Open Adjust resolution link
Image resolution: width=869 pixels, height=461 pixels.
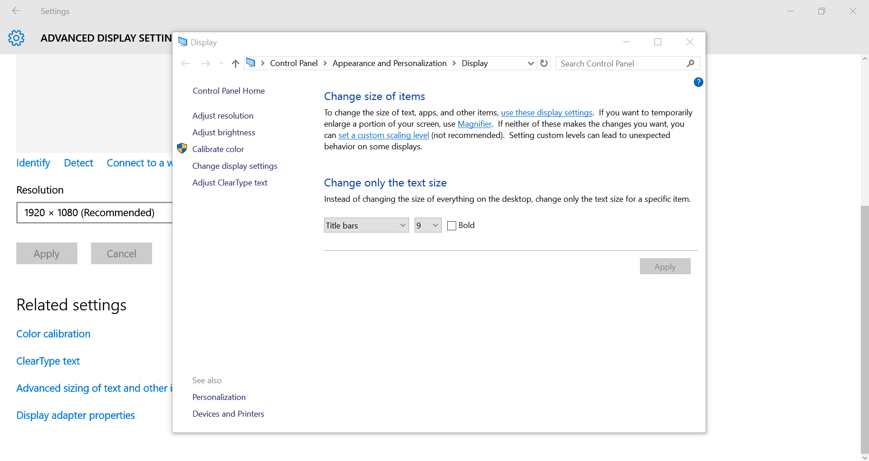click(x=223, y=116)
